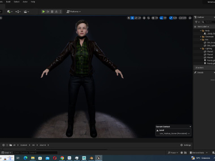
Task: Open the Platforms dropdown
Action: pos(73,12)
